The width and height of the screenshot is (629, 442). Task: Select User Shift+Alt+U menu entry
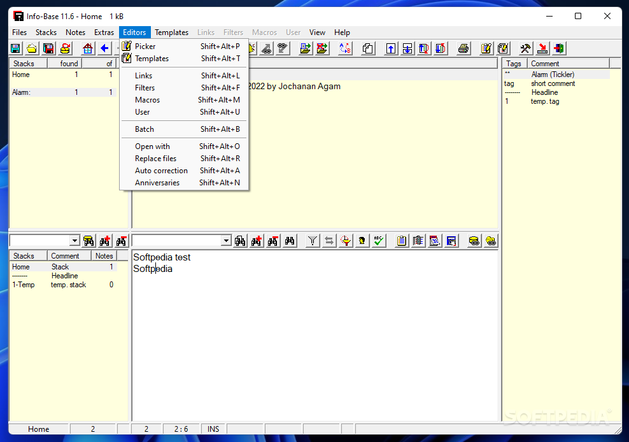click(184, 111)
